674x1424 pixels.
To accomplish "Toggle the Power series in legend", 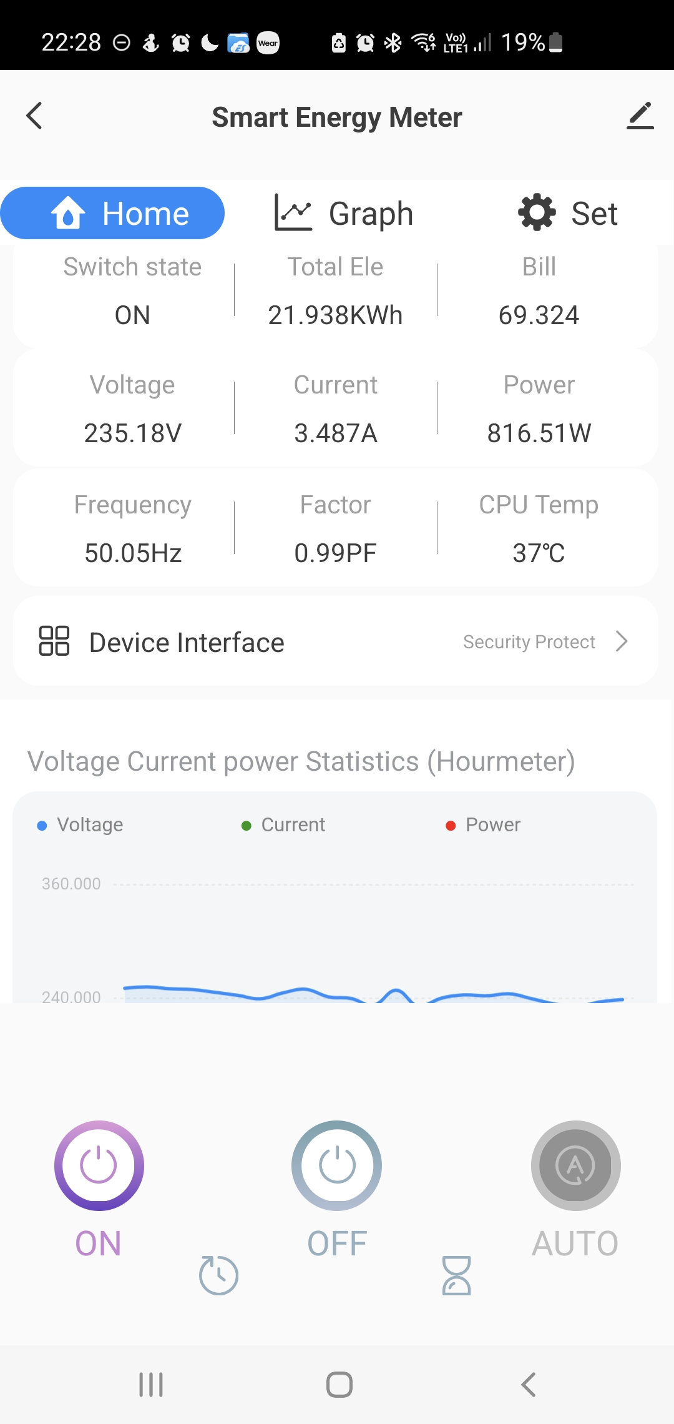I will [x=484, y=825].
